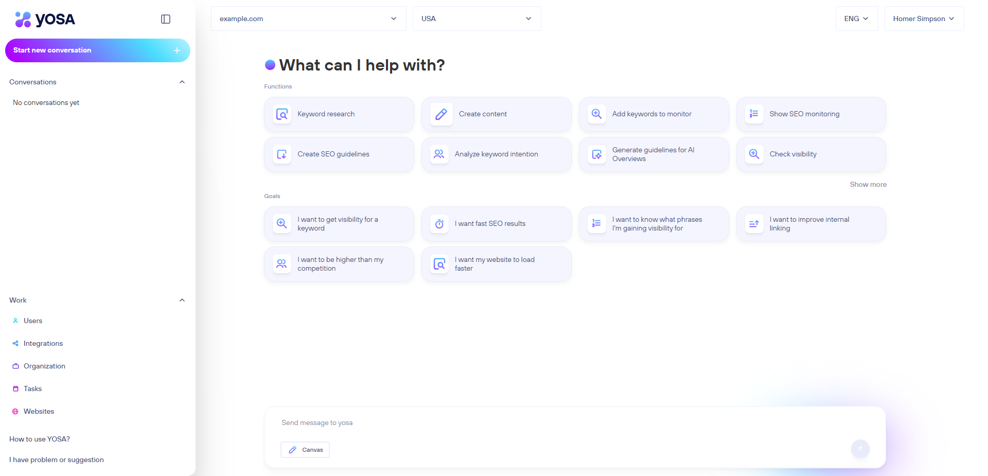Click the Analyze keyword intention people icon
This screenshot has height=476, width=988.
coord(439,154)
